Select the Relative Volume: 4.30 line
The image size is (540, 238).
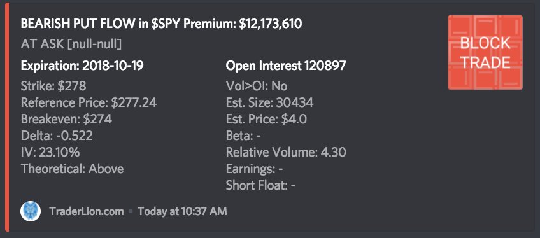click(x=286, y=152)
